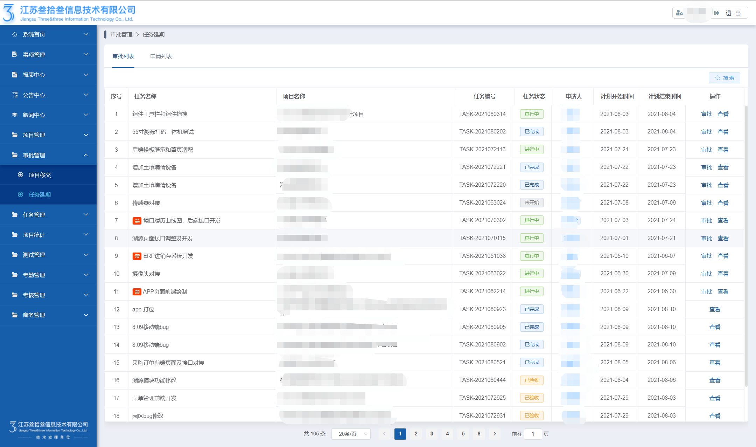Viewport: 756px width, 447px height.
Task: Click 审批 link for TASK-2021080314
Action: (706, 114)
